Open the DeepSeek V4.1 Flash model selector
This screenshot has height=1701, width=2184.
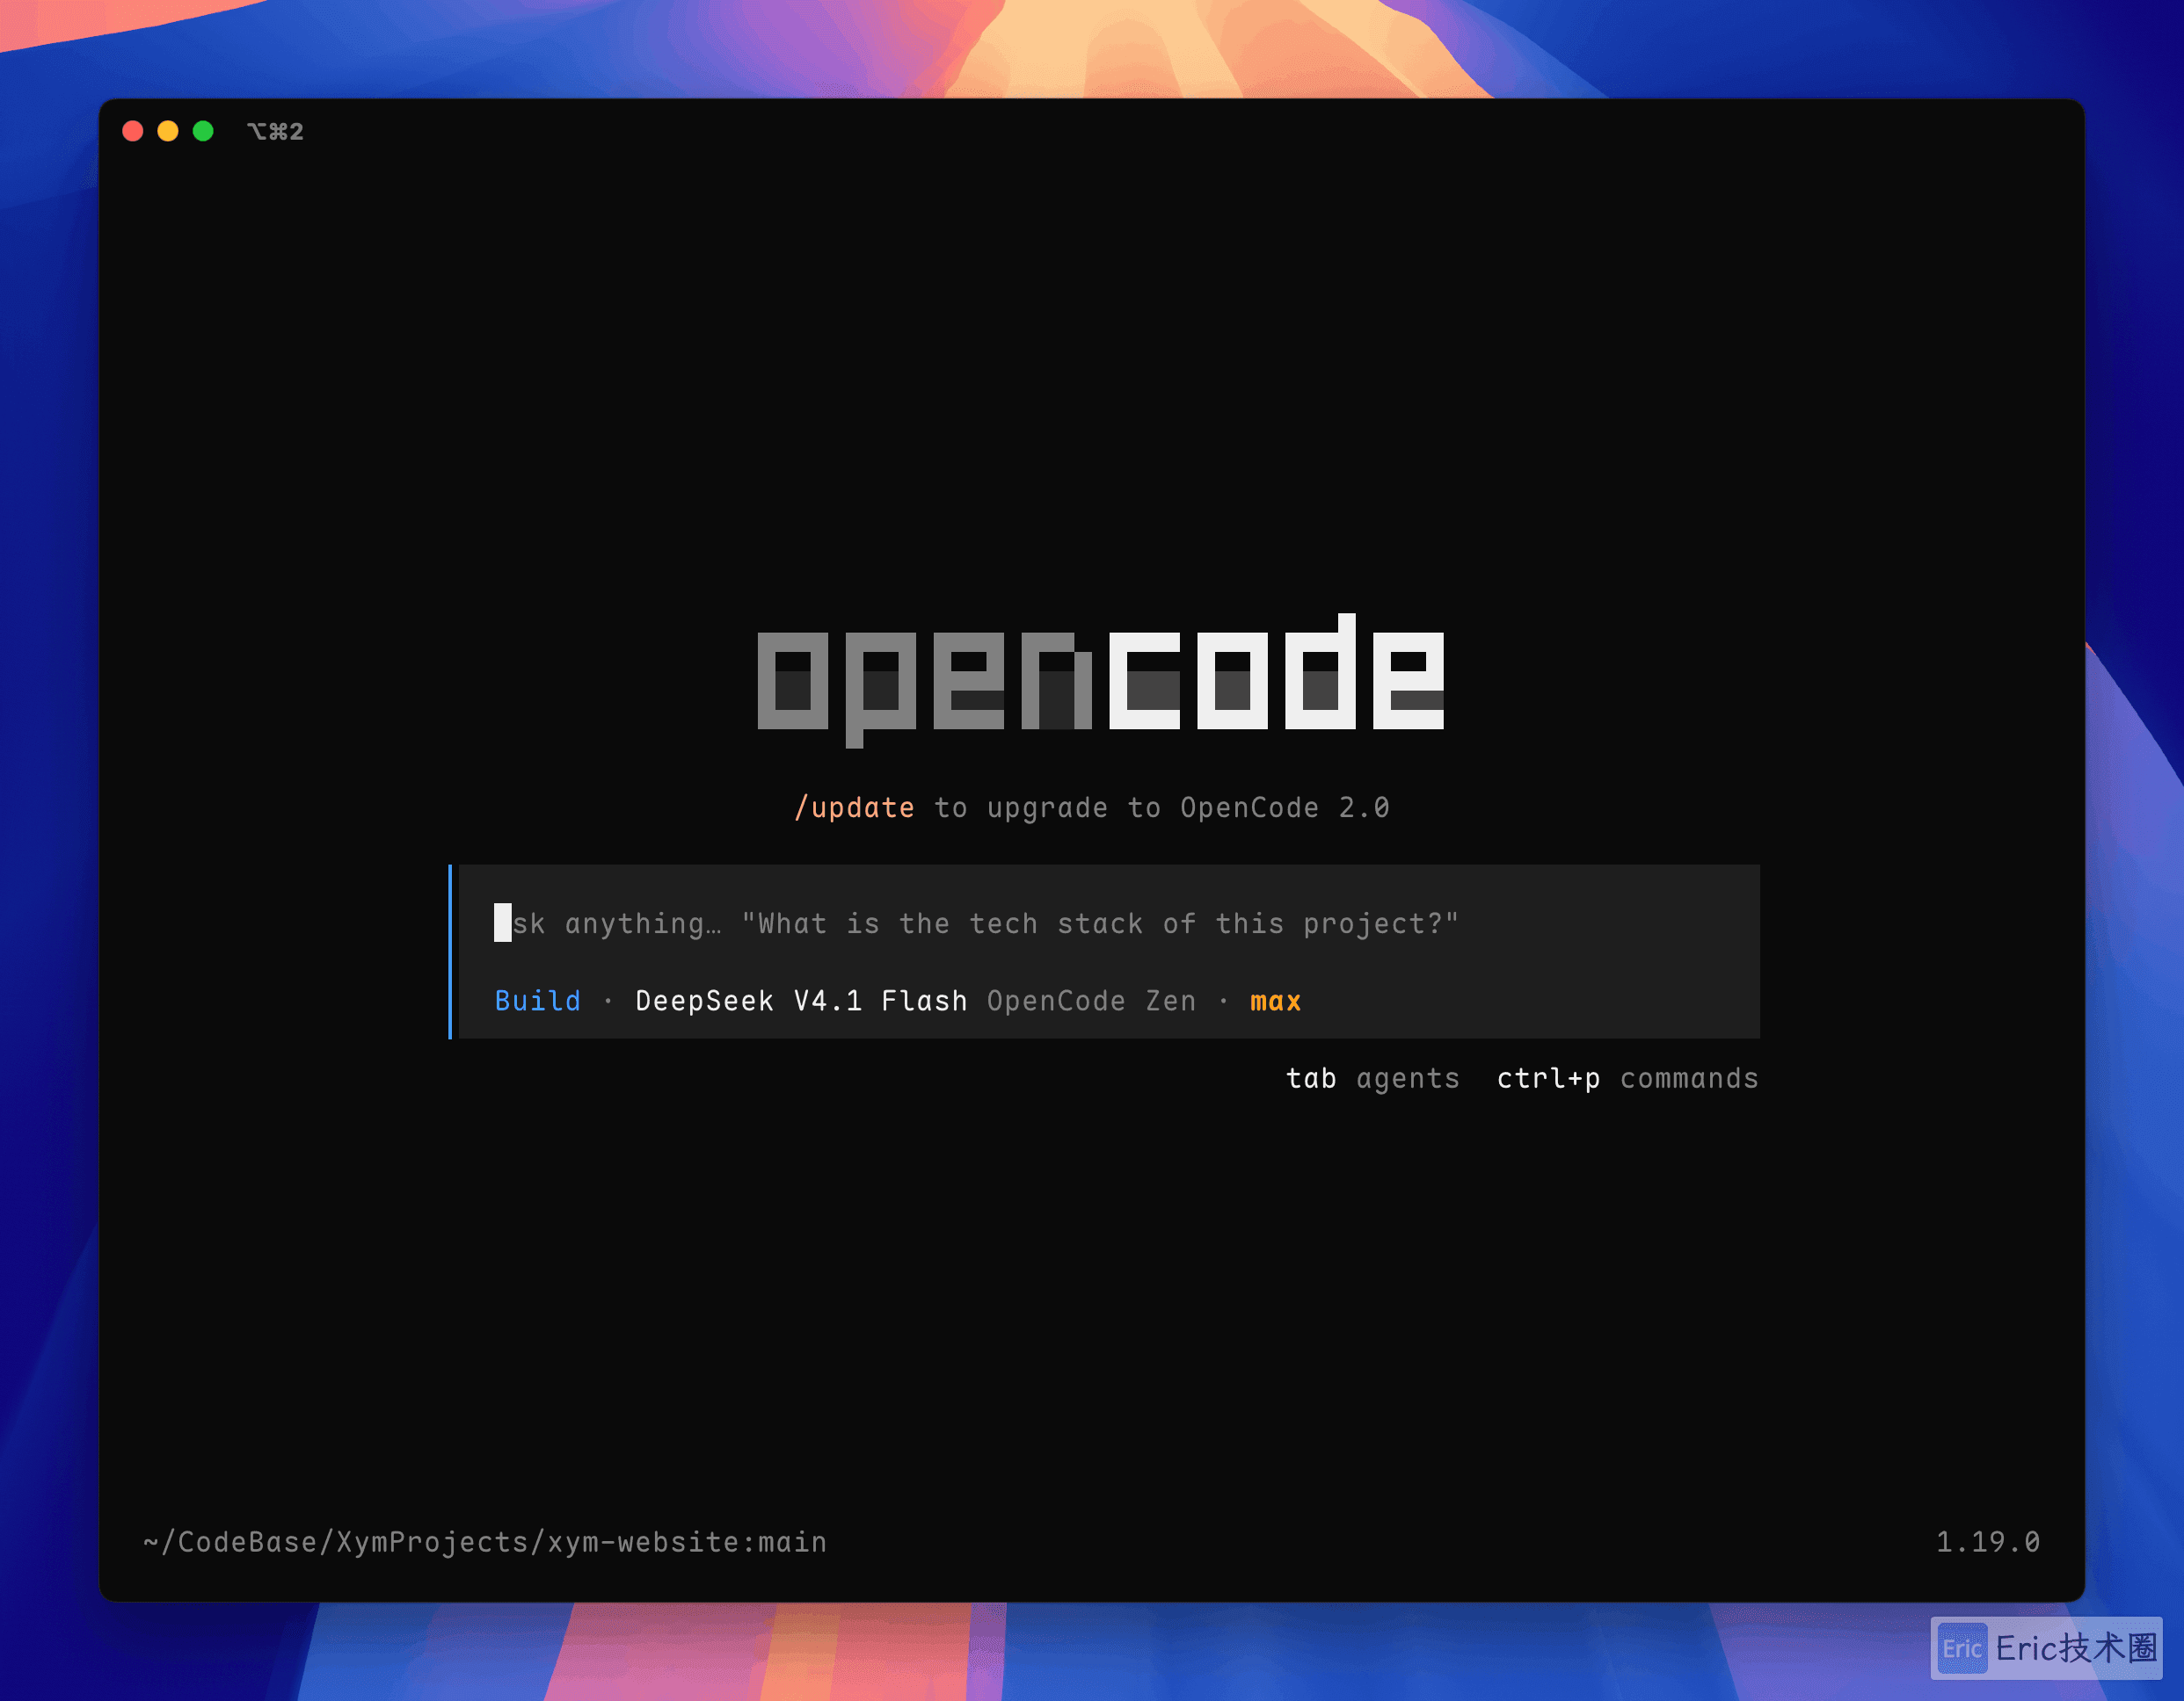pyautogui.click(x=801, y=1001)
